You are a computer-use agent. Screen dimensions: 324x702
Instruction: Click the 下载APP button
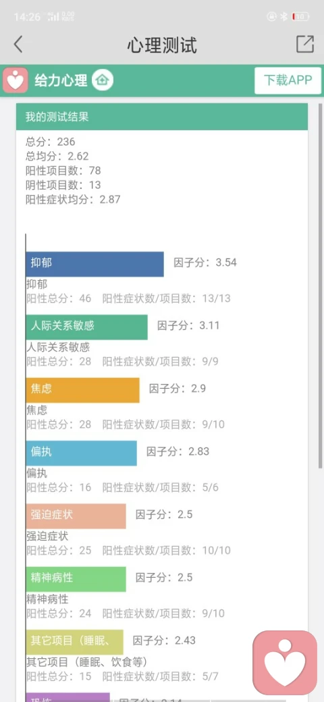[288, 80]
